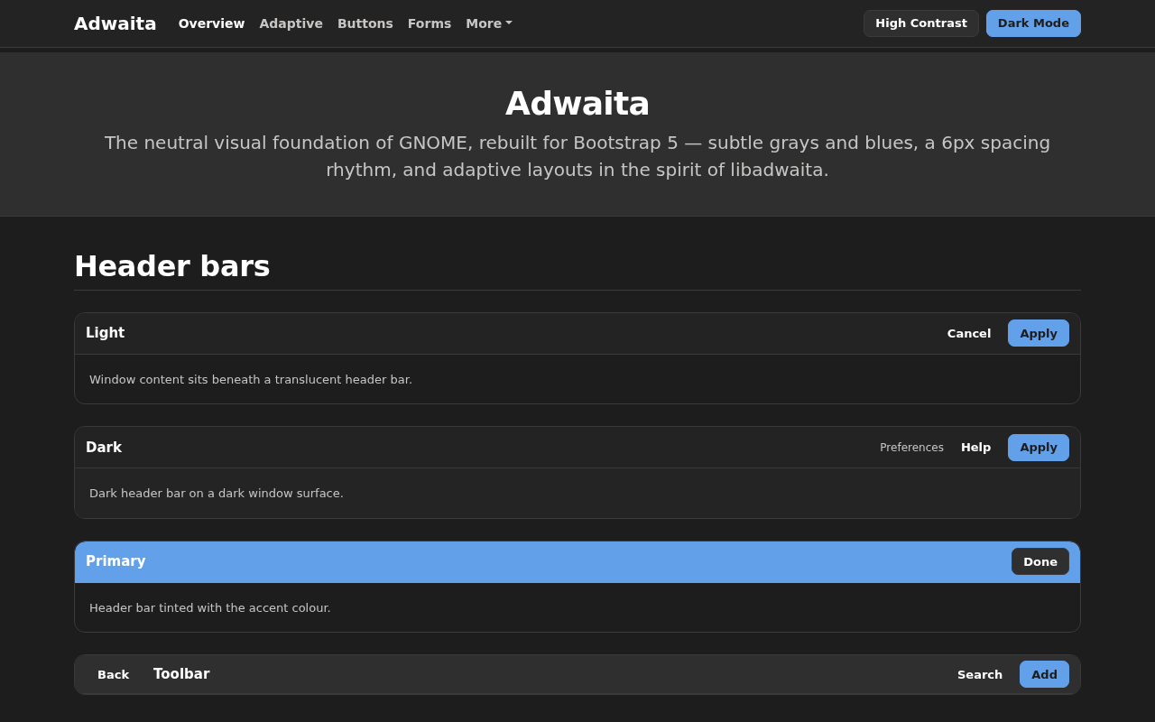Expand the More dropdown menu
This screenshot has width=1155, height=722.
488,23
